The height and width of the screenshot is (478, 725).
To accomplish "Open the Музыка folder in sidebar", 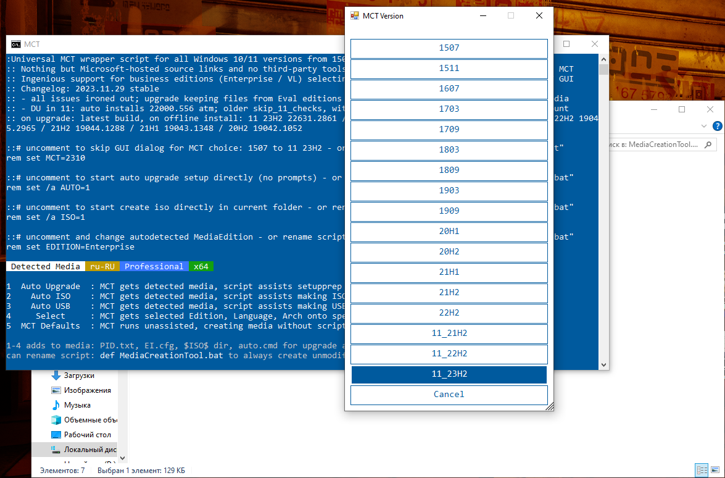I will [x=77, y=405].
